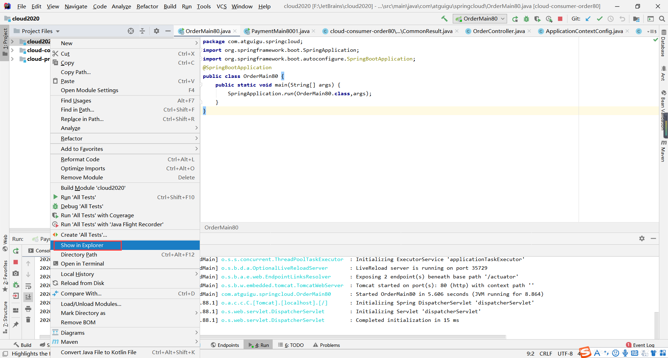Click Run Anything icon in toolbar

[651, 19]
